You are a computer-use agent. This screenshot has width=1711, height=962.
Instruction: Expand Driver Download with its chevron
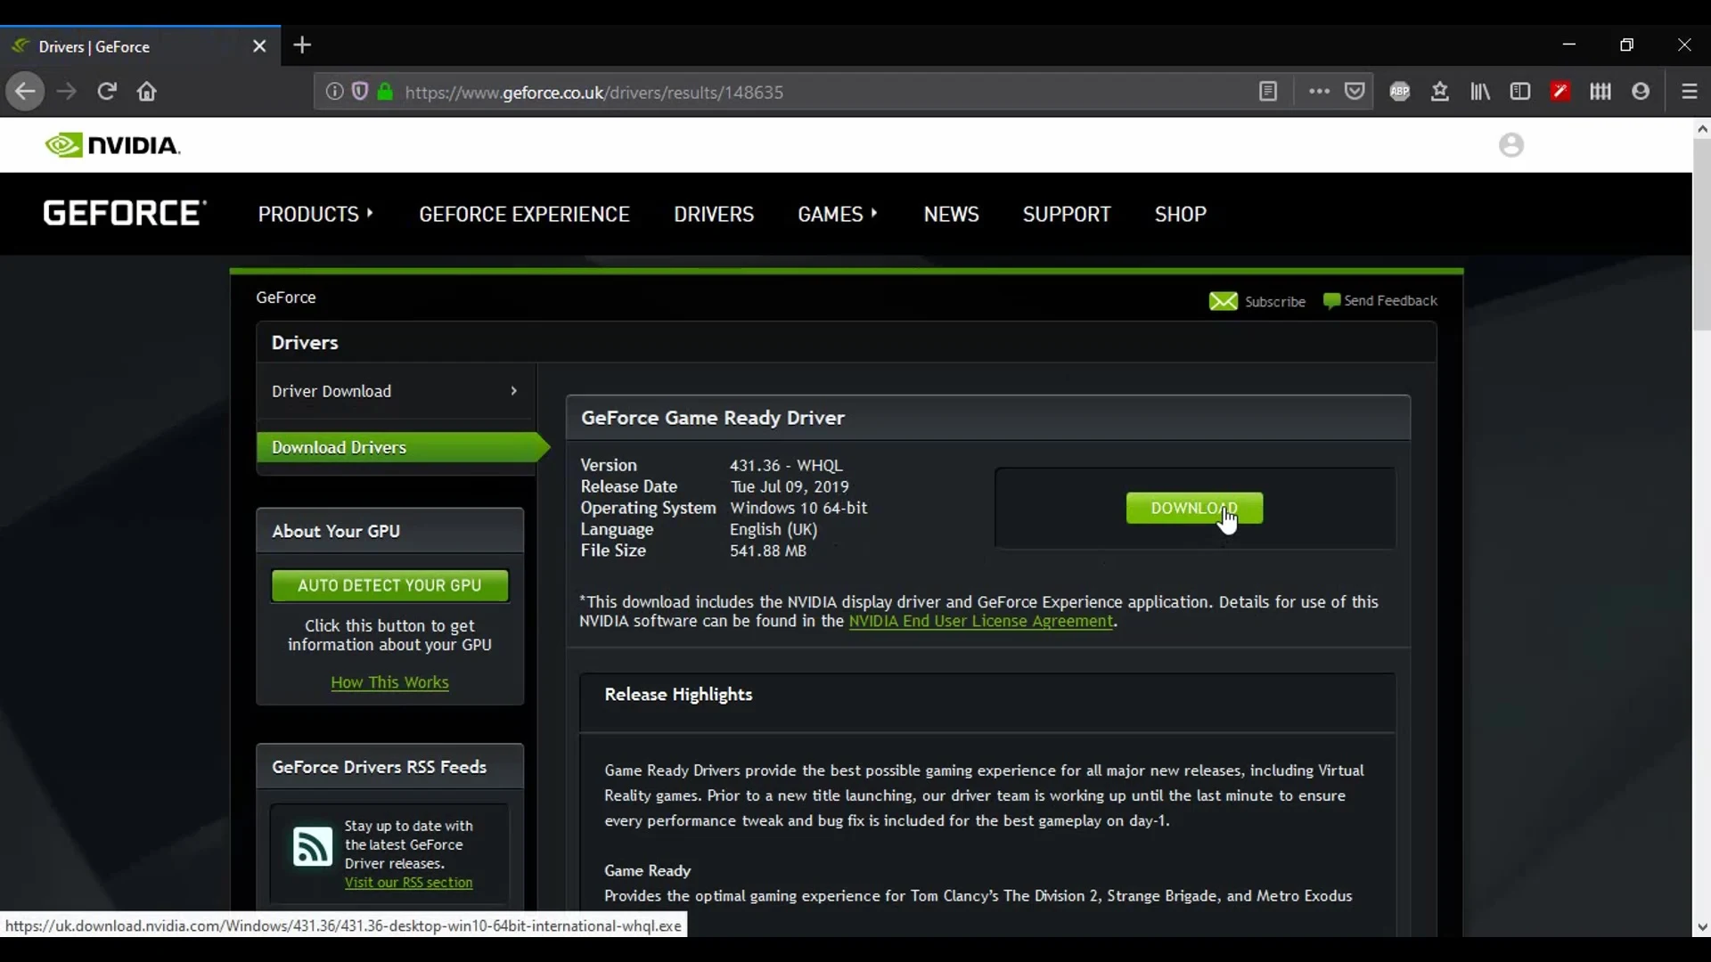click(x=513, y=391)
